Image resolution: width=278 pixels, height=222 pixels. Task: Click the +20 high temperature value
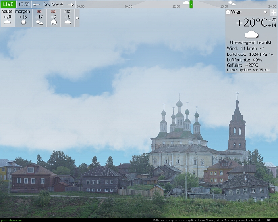click(x=272, y=20)
